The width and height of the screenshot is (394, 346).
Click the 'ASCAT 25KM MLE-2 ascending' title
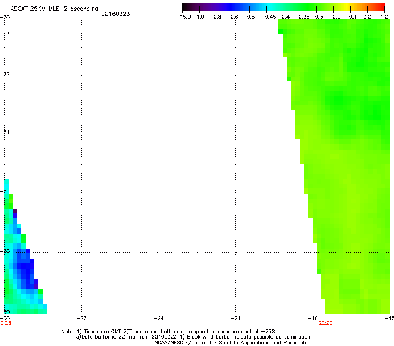[x=54, y=9]
